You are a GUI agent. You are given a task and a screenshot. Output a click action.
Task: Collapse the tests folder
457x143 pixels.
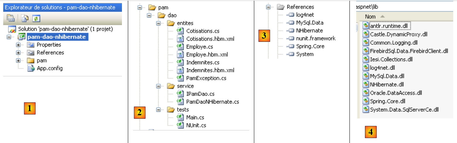pos(159,110)
